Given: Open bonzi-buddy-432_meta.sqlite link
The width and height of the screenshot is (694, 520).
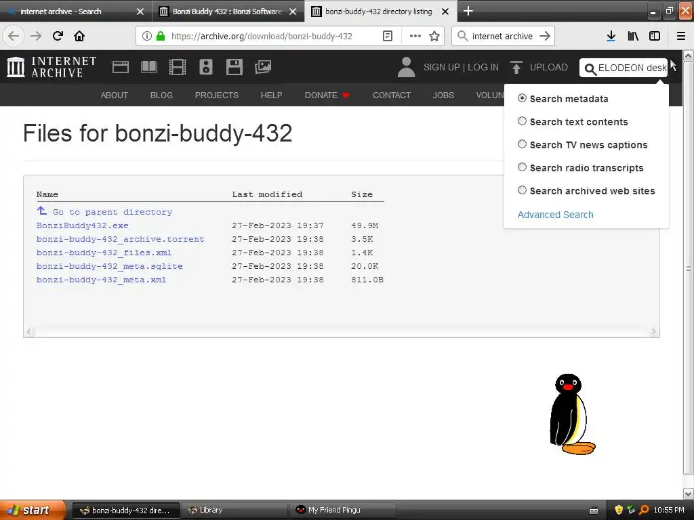Looking at the screenshot, I should pos(109,266).
